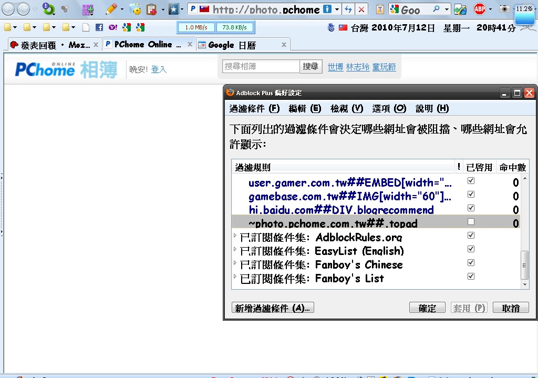
Task: Click the 新增過濾條件 (A)... add filter button
Action: pos(273,308)
